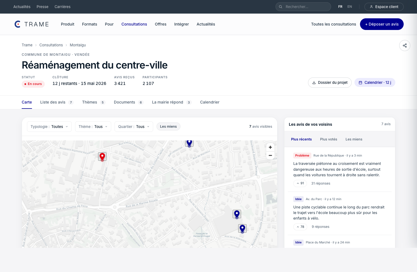This screenshot has width=417, height=272.
Task: Download the Dossier du projet
Action: point(330,82)
